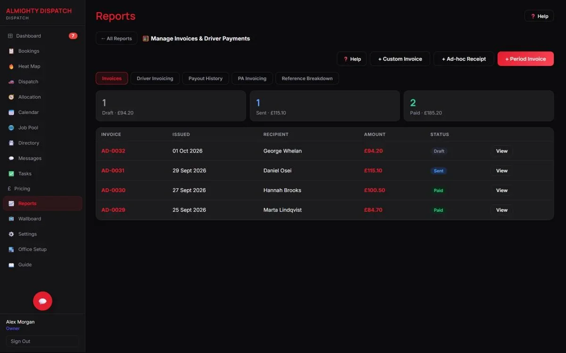This screenshot has width=566, height=353.
Task: Add an Ad-hoc Receipt
Action: click(x=464, y=59)
